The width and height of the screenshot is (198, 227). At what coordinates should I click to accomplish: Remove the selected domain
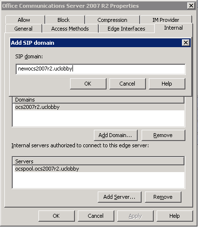pyautogui.click(x=163, y=135)
